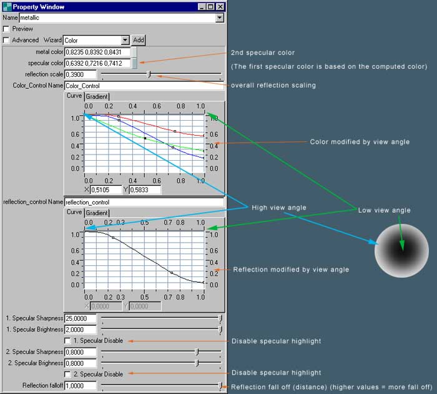Click the 2. Specular Brighness value field
The width and height of the screenshot is (437, 394).
(x=81, y=363)
